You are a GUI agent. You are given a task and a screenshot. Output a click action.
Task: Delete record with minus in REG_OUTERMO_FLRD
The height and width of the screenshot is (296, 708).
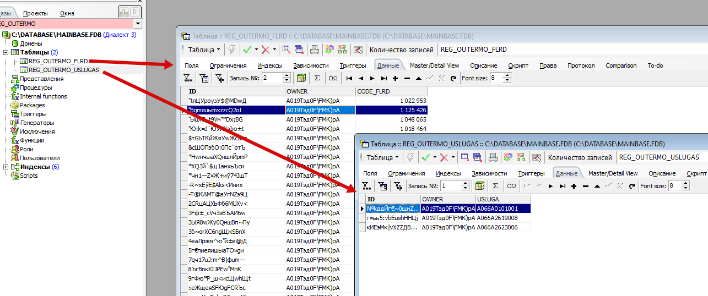click(407, 78)
